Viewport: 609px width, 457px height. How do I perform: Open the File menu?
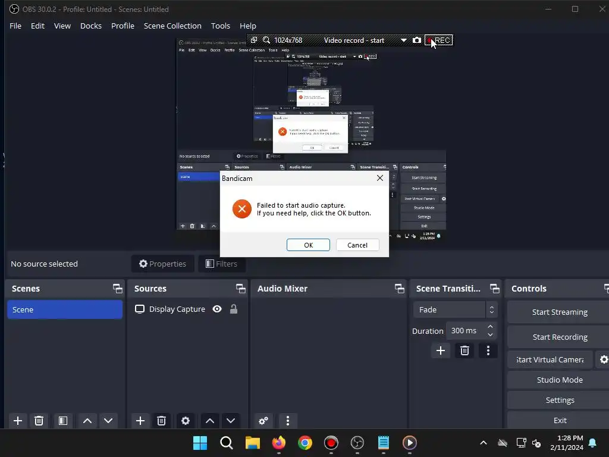(x=15, y=26)
